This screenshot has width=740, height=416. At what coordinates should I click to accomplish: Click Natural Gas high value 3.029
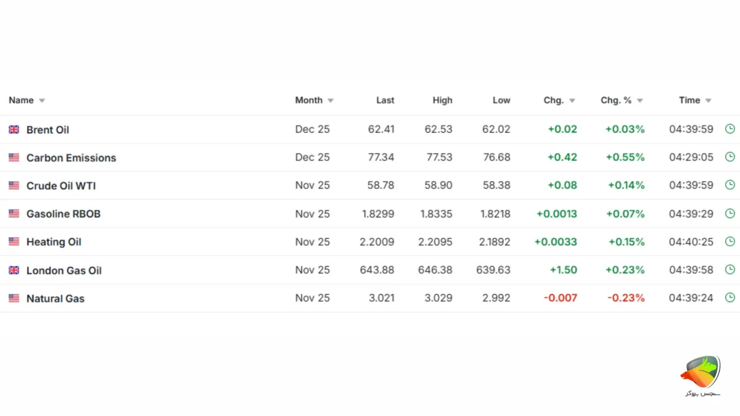pyautogui.click(x=438, y=298)
